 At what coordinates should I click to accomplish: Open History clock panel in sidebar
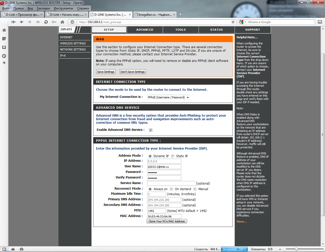tap(4, 56)
